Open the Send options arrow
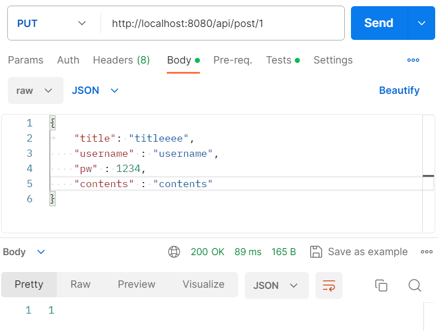Image resolution: width=438 pixels, height=331 pixels. (x=422, y=23)
